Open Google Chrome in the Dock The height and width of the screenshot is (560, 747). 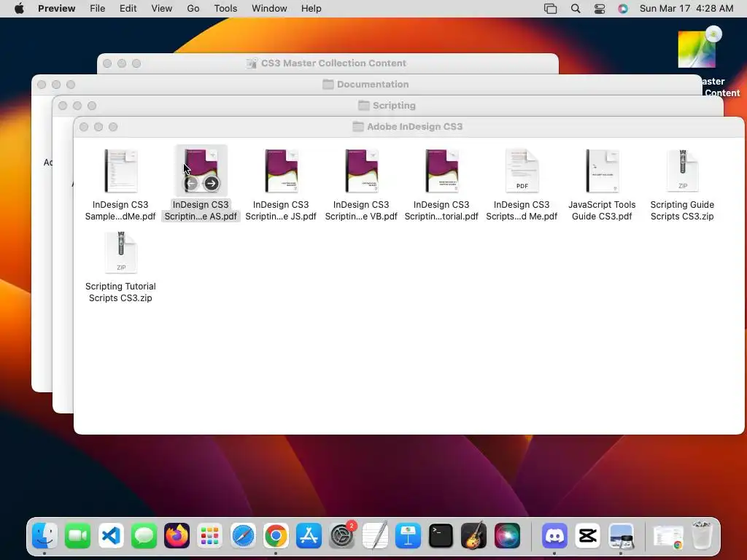click(x=276, y=536)
